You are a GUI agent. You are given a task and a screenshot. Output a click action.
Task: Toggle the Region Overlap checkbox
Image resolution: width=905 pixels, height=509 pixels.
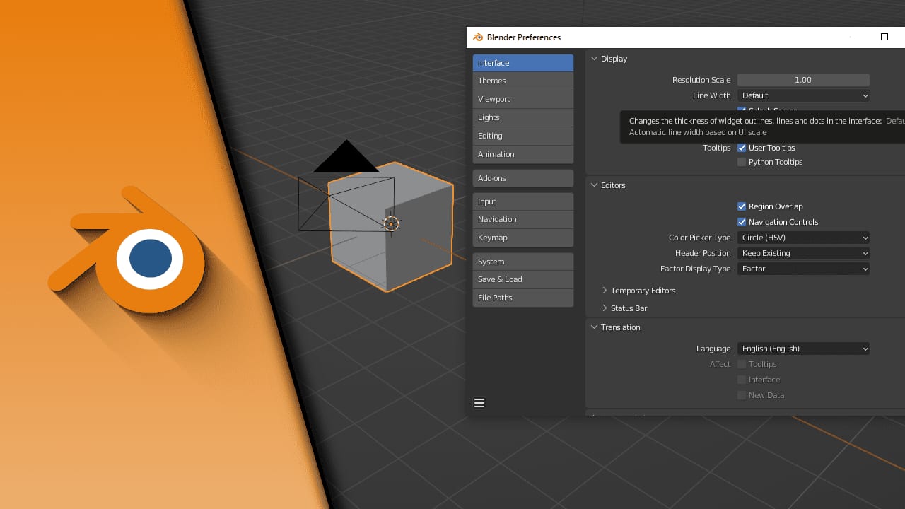(742, 206)
